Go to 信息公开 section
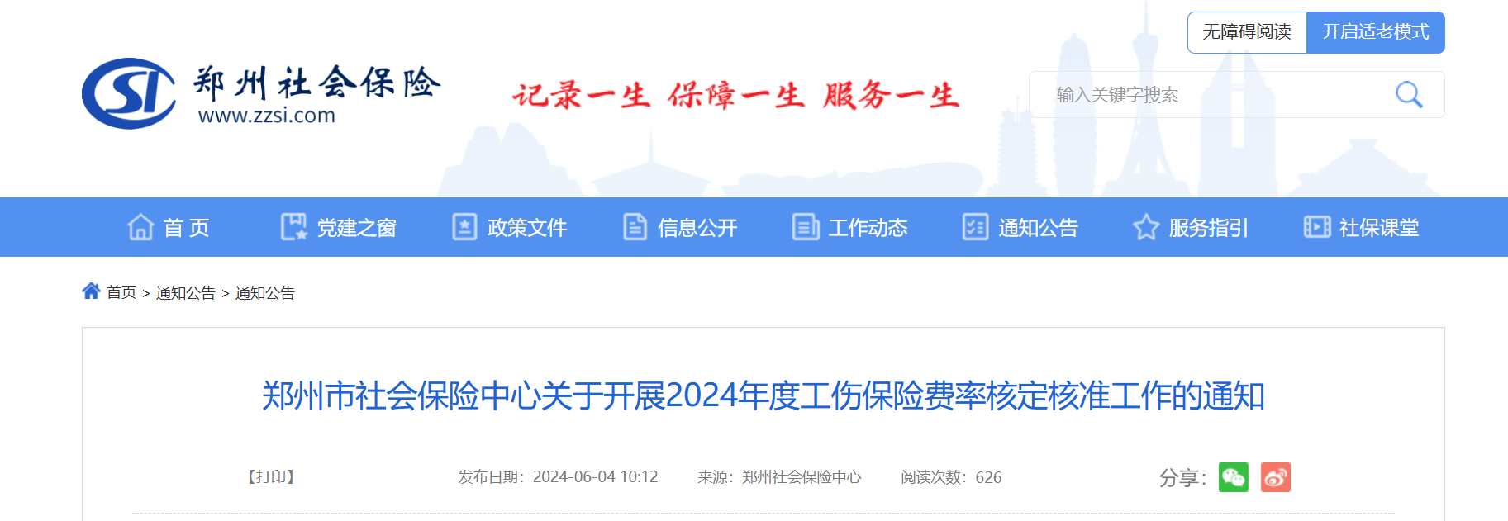 (x=697, y=228)
